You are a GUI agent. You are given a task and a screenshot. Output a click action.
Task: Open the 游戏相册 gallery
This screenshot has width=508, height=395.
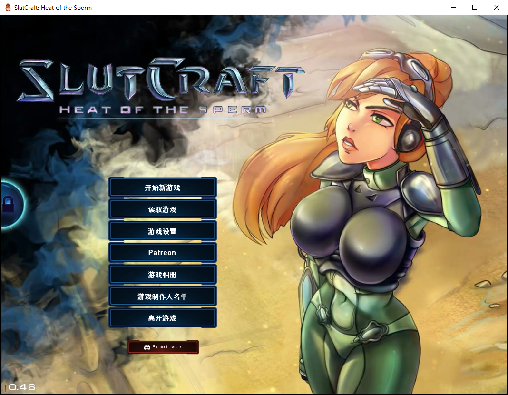click(x=163, y=275)
